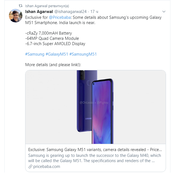Open the tweet via its "17 ч" timestamp
The width and height of the screenshot is (174, 174).
tap(93, 12)
